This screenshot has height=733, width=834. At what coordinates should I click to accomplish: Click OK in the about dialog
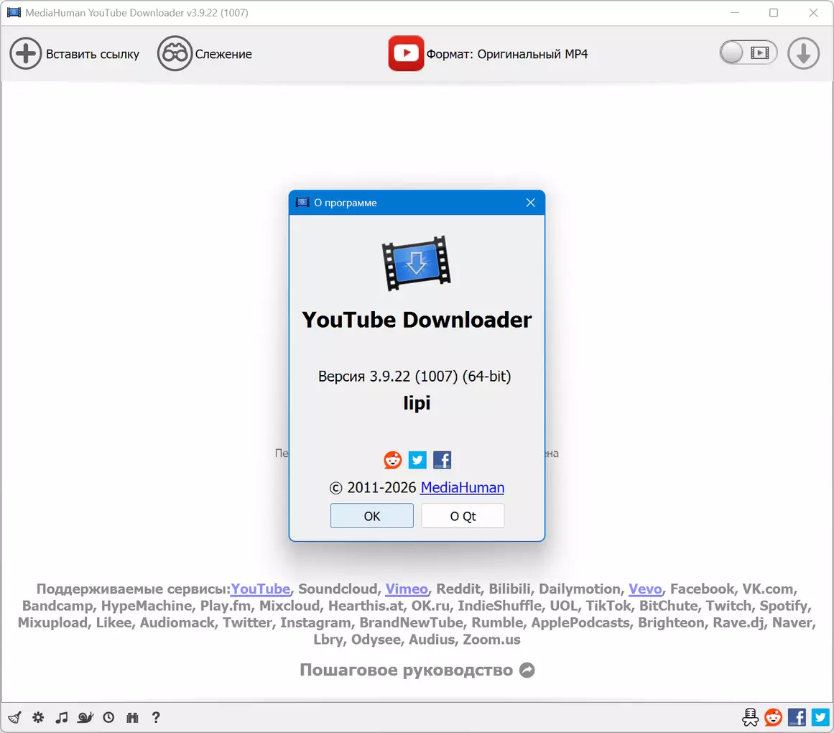(x=372, y=516)
